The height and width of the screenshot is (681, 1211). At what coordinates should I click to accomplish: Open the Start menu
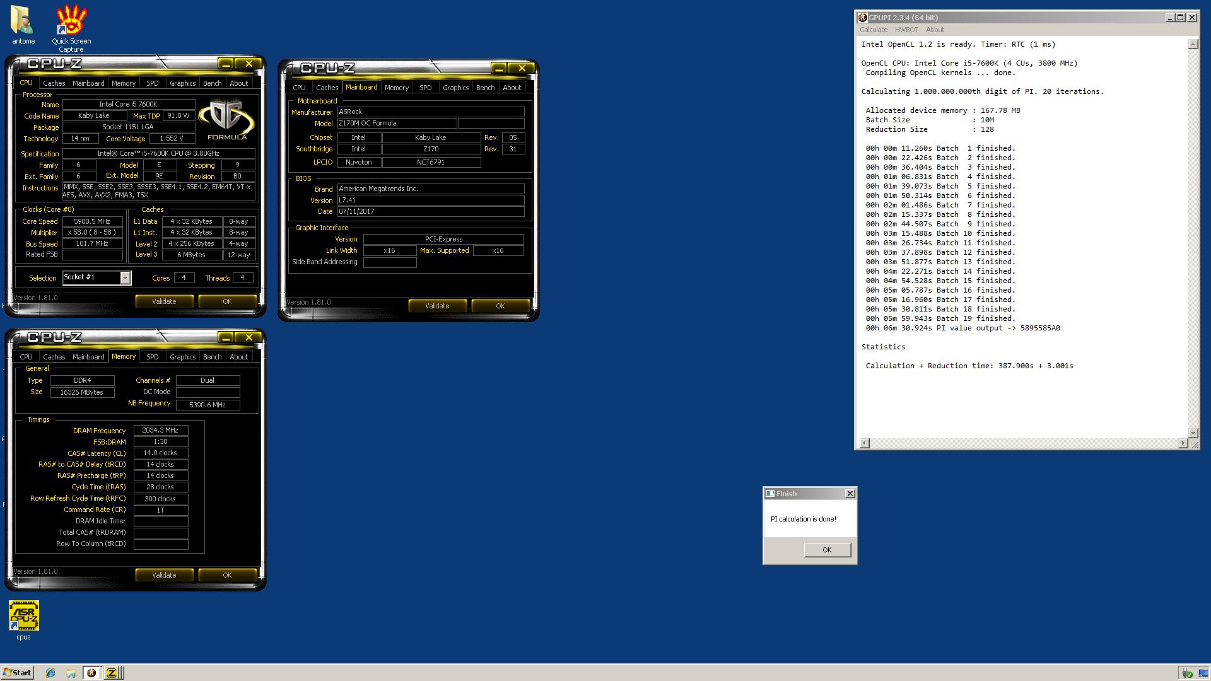tap(18, 673)
